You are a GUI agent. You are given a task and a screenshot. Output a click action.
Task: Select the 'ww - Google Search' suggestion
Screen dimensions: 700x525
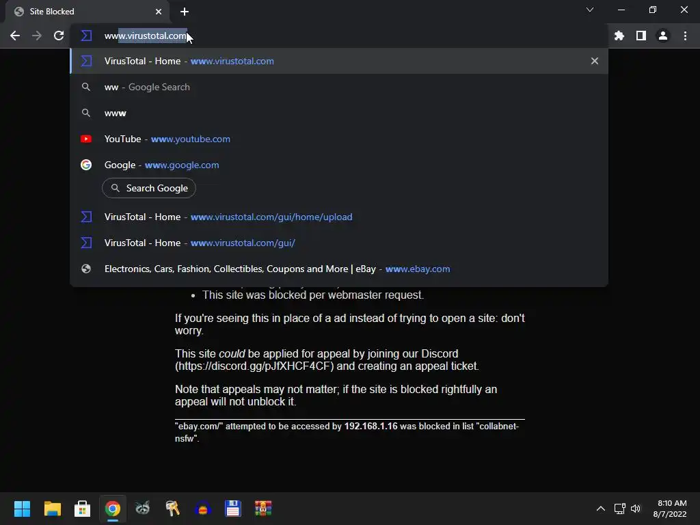pos(339,87)
